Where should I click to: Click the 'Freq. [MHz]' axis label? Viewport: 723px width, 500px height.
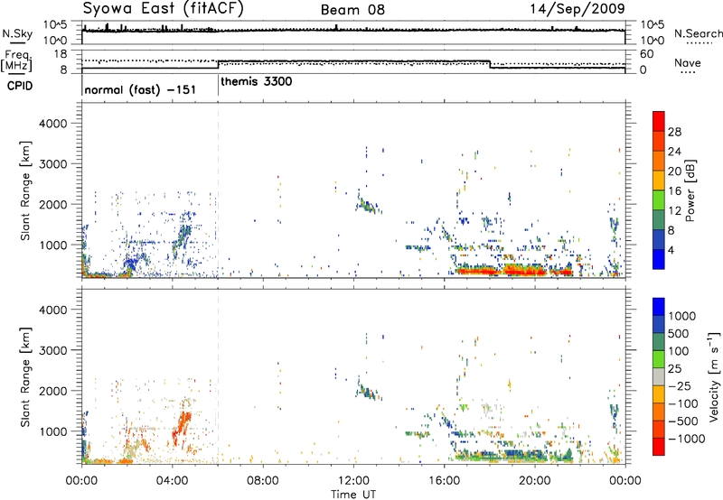[17, 60]
